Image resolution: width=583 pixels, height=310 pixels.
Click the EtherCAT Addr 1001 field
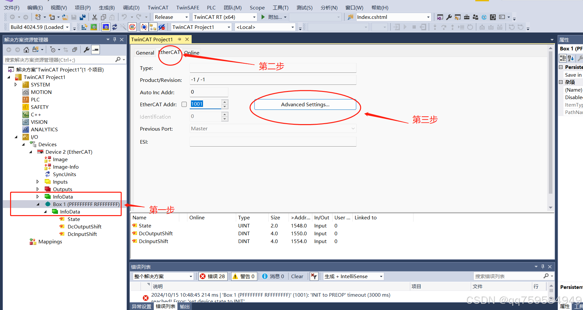click(205, 104)
